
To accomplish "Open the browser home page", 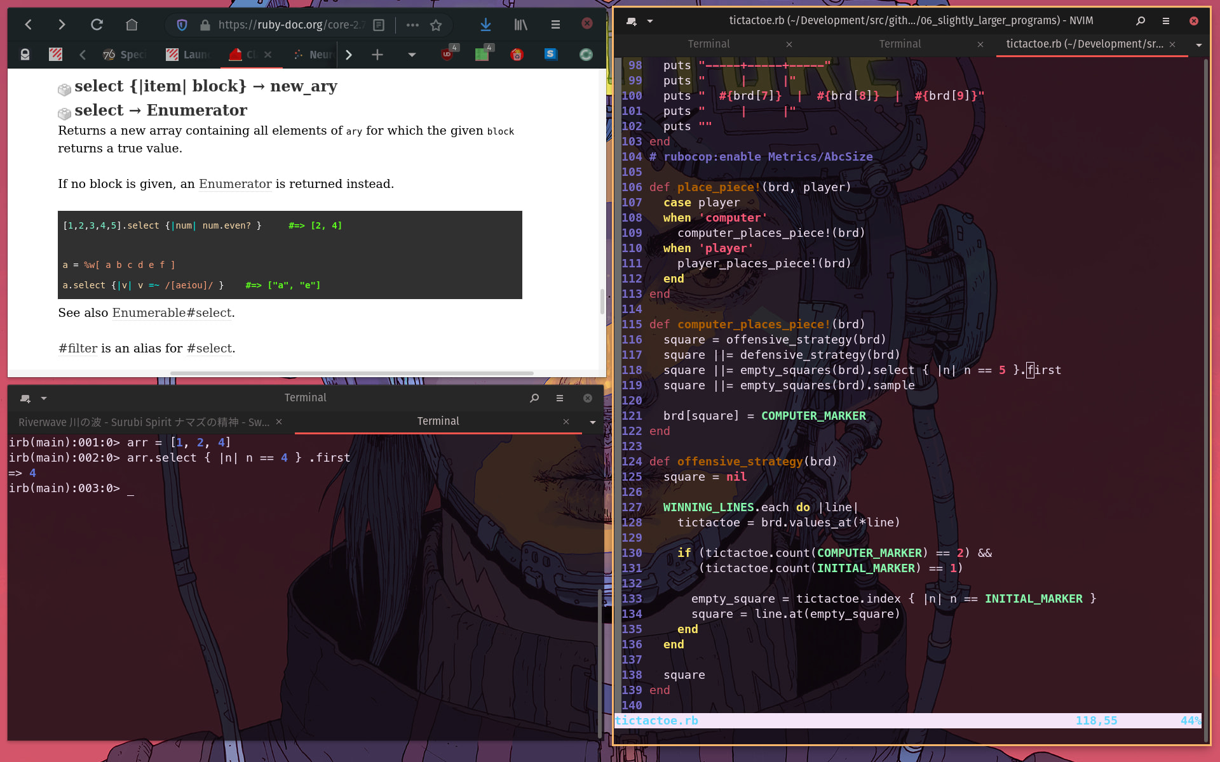I will click(132, 25).
